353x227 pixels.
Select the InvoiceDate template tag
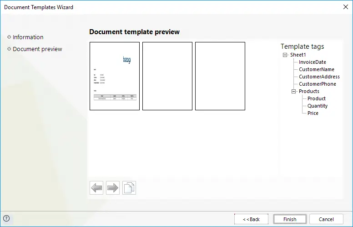click(312, 62)
